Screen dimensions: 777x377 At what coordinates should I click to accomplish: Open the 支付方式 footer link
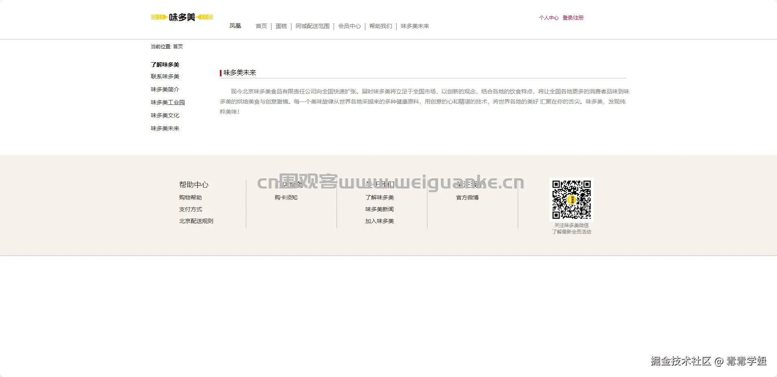coord(191,209)
